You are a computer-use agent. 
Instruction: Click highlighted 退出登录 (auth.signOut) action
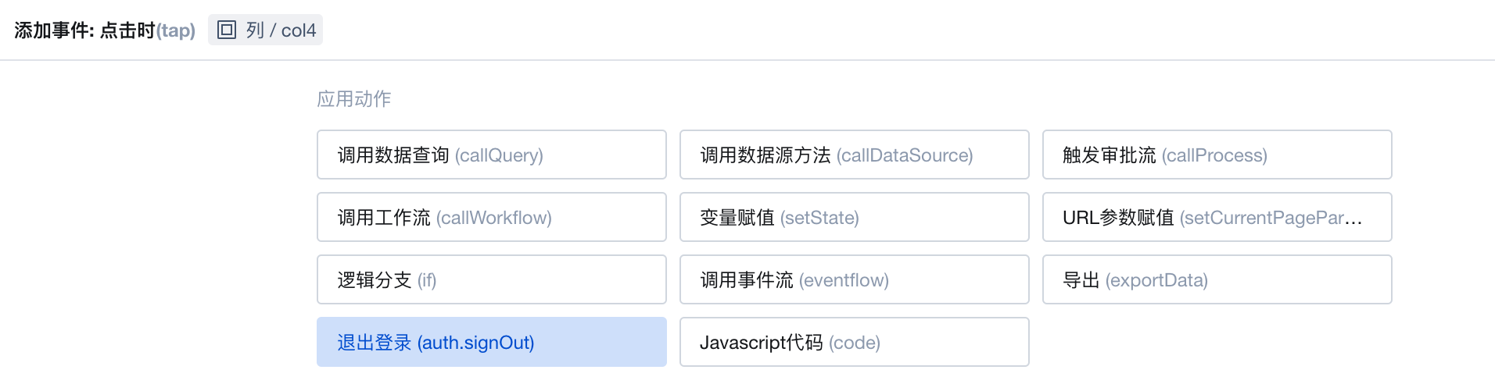click(492, 342)
